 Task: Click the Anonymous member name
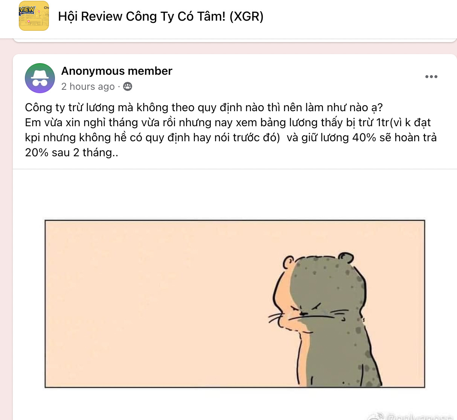[117, 71]
